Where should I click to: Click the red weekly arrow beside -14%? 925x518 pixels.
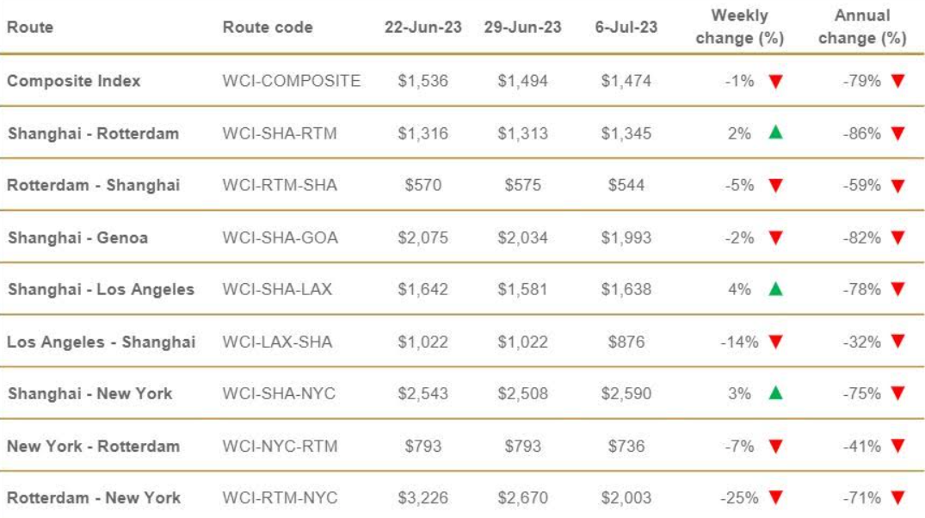coord(776,342)
